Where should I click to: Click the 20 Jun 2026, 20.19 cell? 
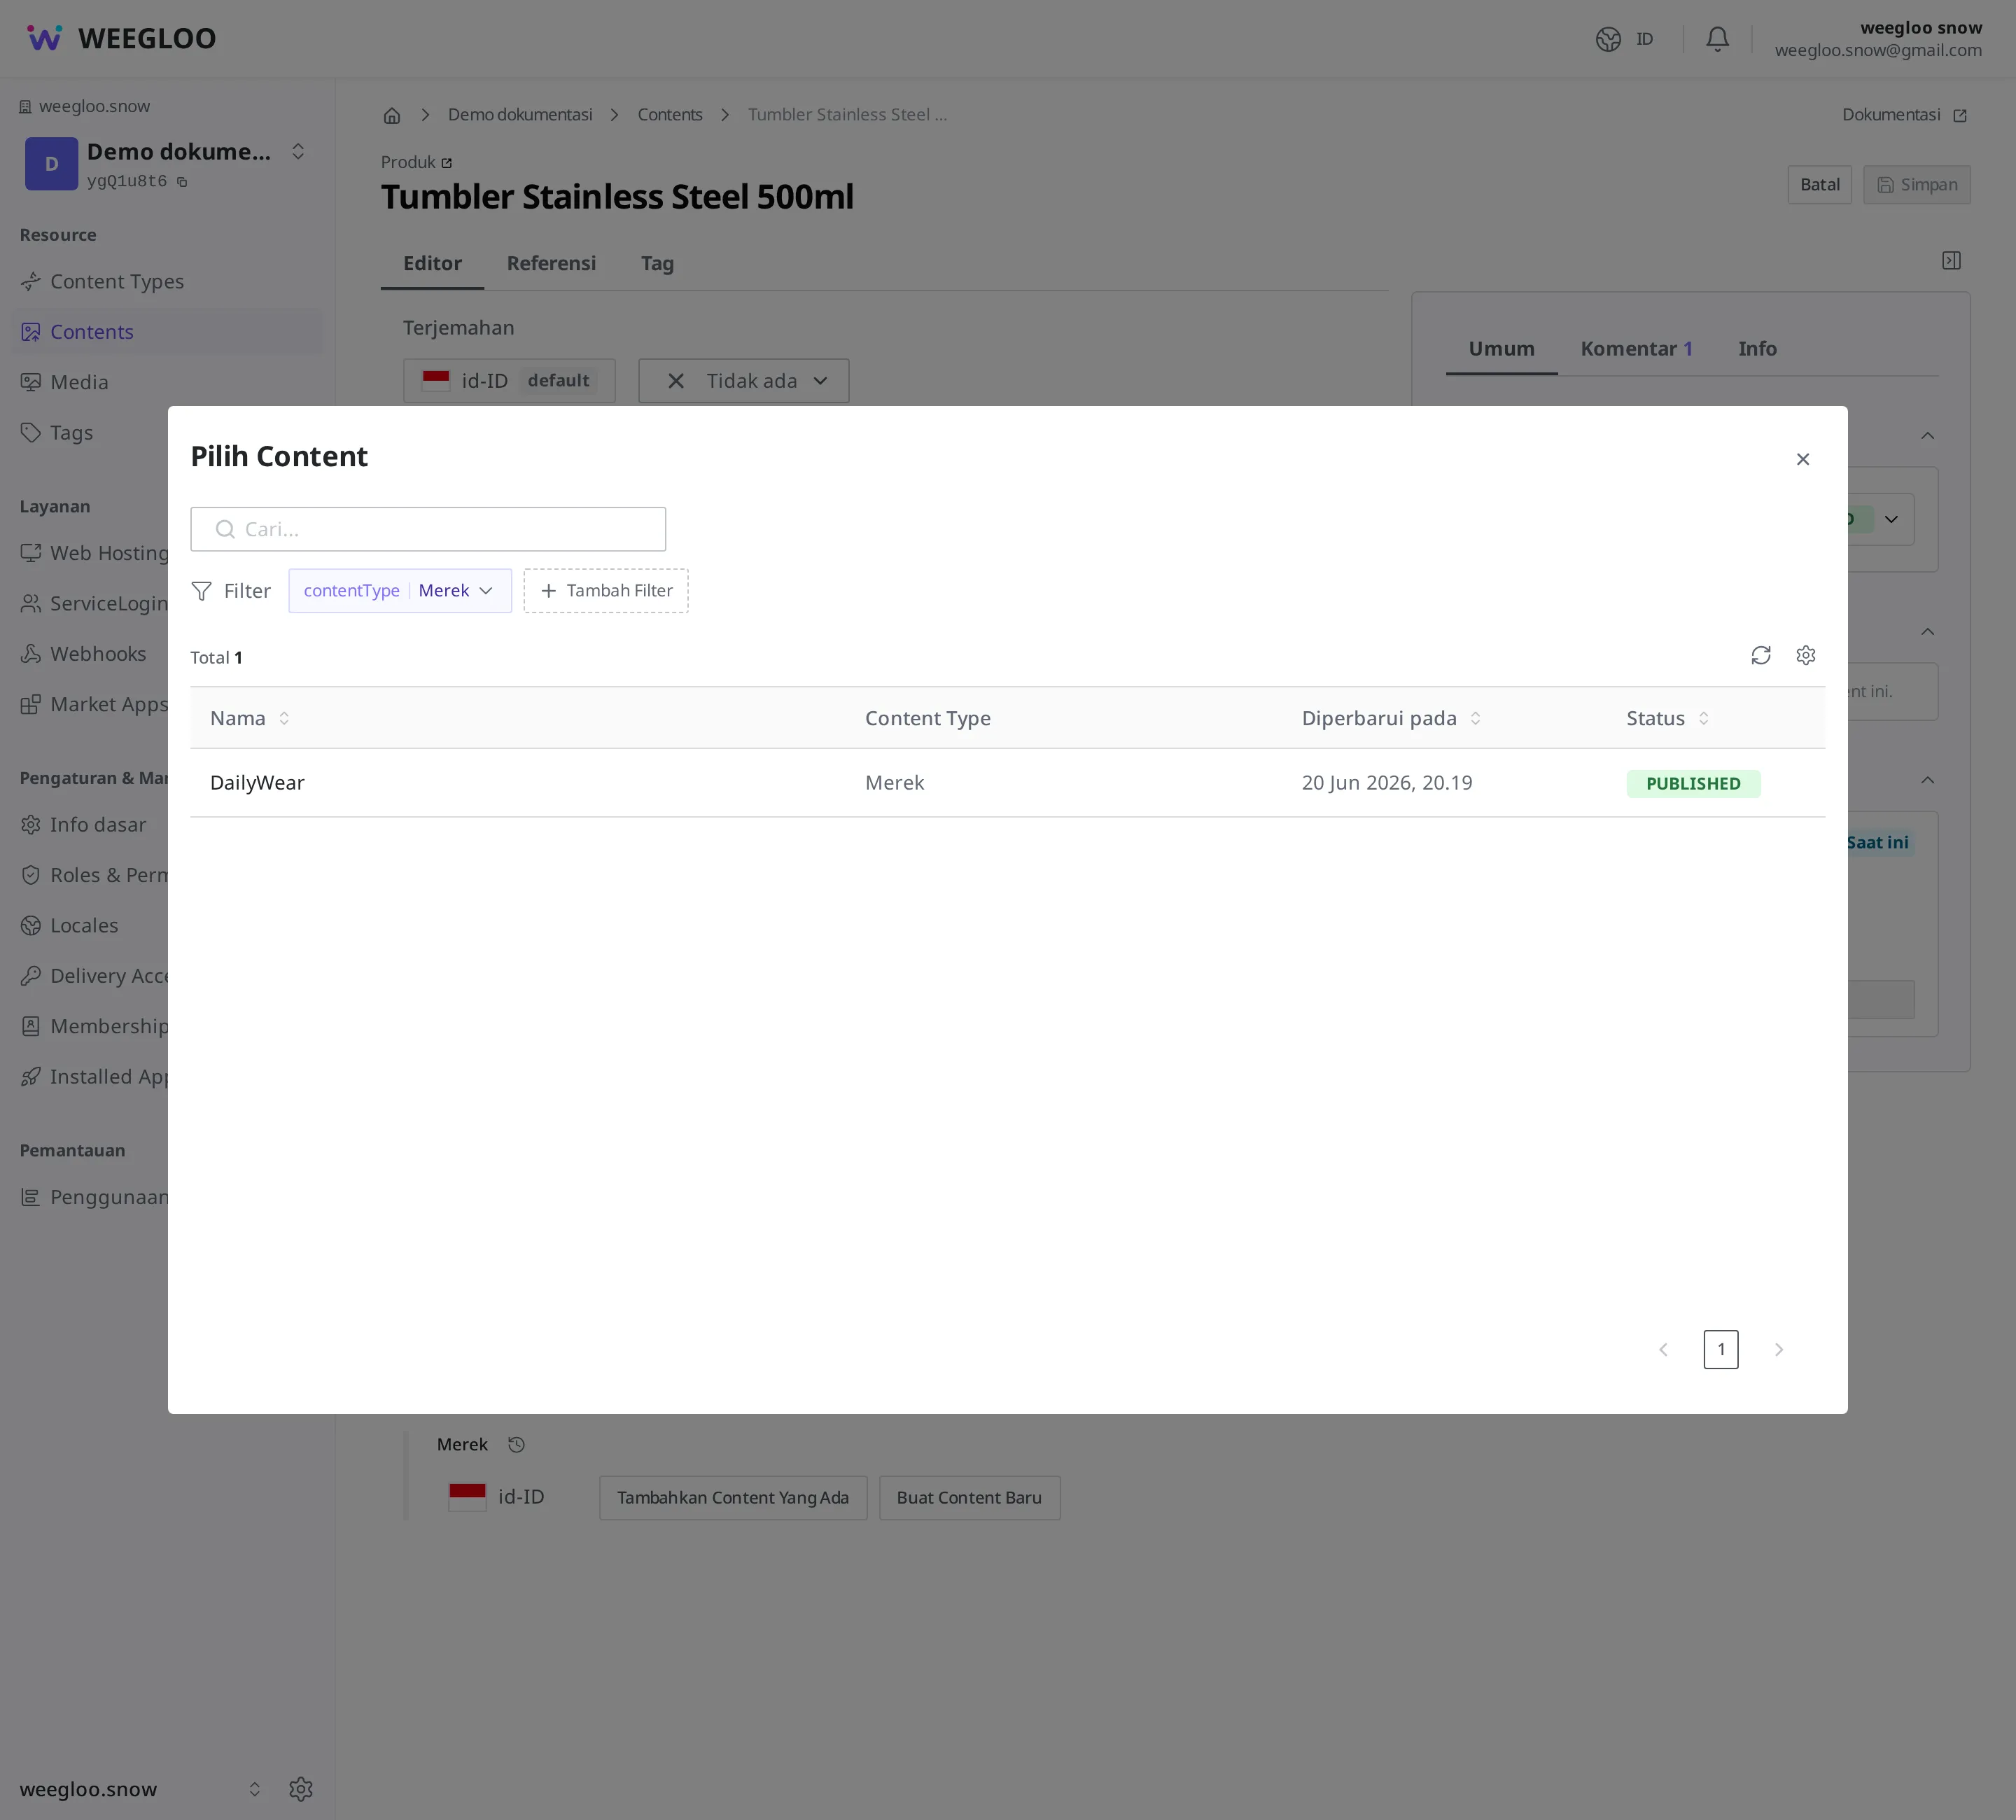[1386, 783]
